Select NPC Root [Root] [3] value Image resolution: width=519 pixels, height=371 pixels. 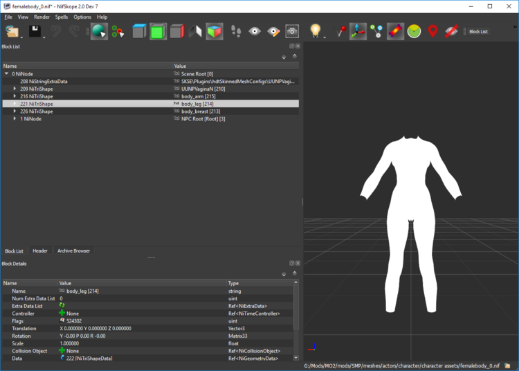pyautogui.click(x=203, y=119)
